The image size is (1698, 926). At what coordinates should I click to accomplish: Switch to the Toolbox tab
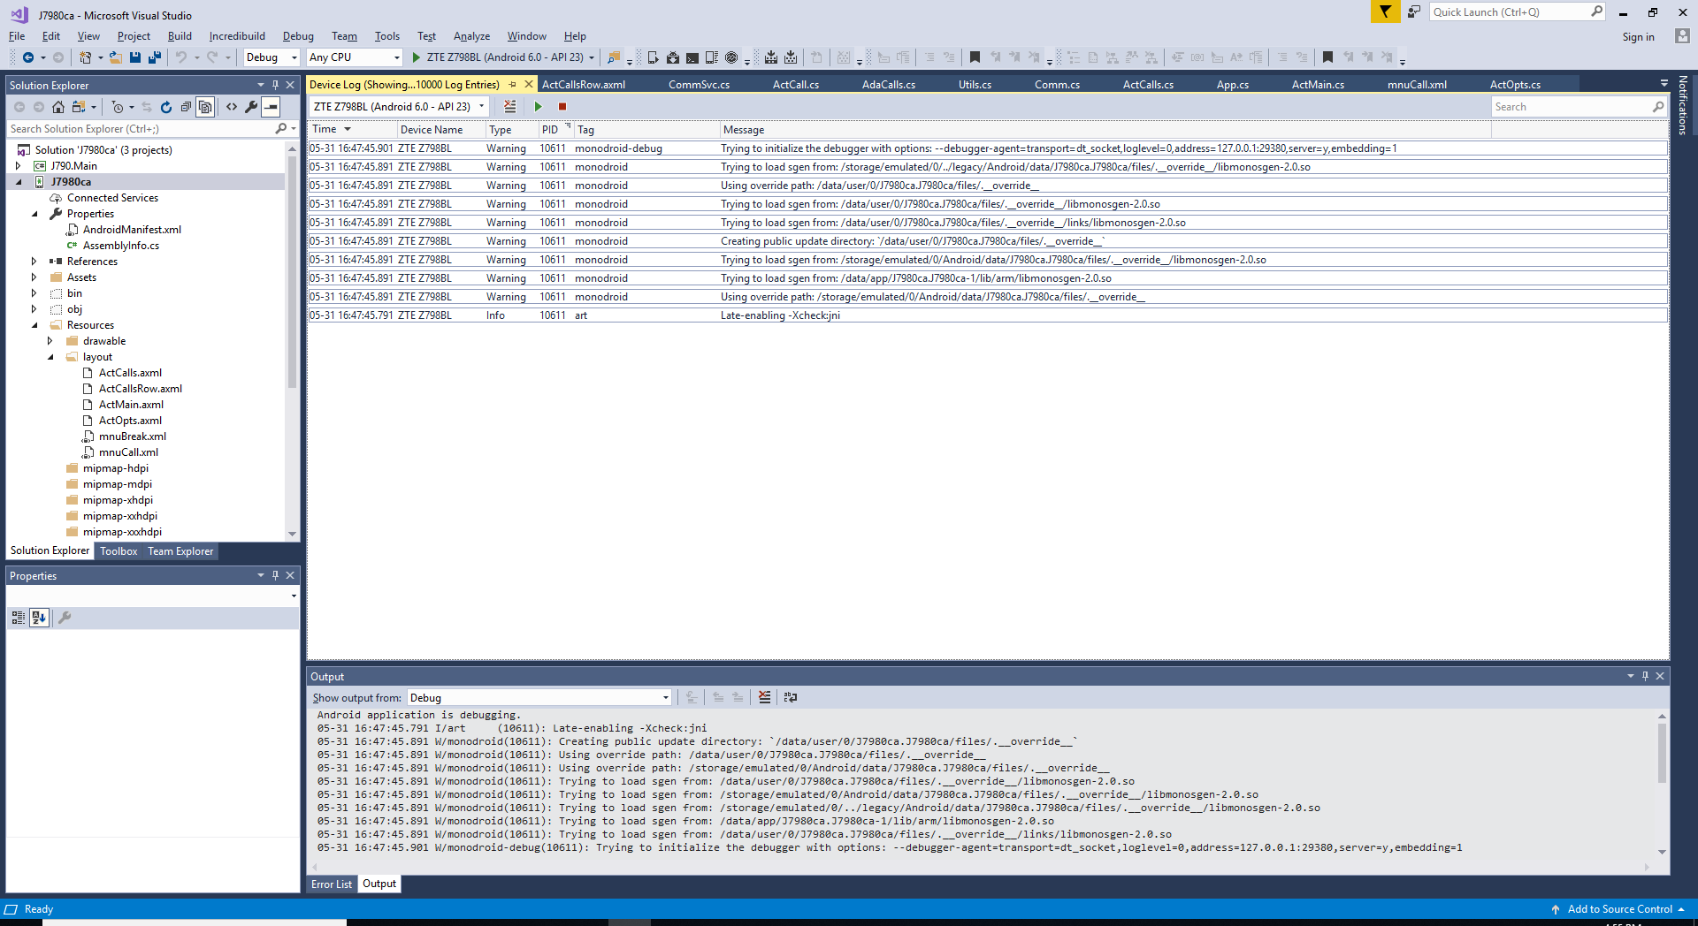(x=119, y=551)
